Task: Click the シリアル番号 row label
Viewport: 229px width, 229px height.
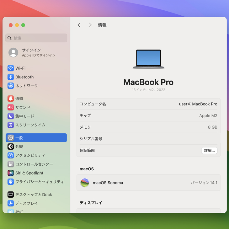Action: (x=91, y=139)
